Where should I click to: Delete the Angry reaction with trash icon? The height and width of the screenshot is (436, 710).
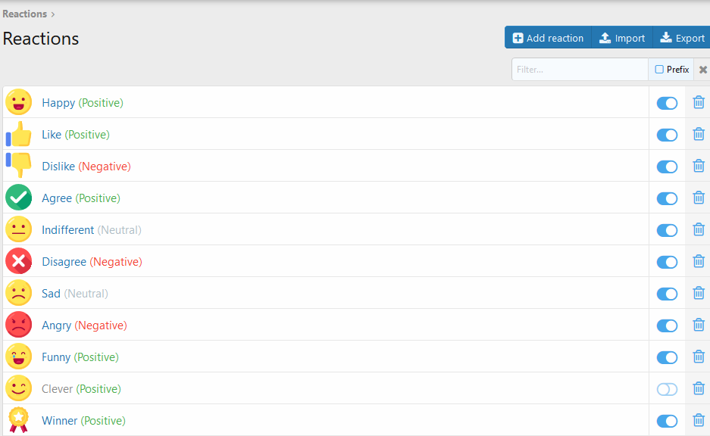(x=699, y=325)
